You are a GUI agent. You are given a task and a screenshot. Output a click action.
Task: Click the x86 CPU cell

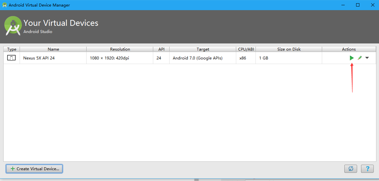click(x=246, y=58)
